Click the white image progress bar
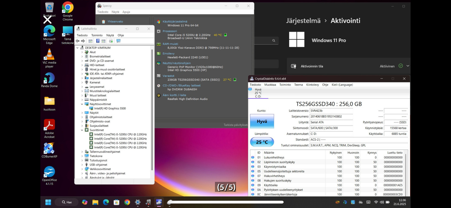Viewport: 451px width, 208px height. (226, 202)
